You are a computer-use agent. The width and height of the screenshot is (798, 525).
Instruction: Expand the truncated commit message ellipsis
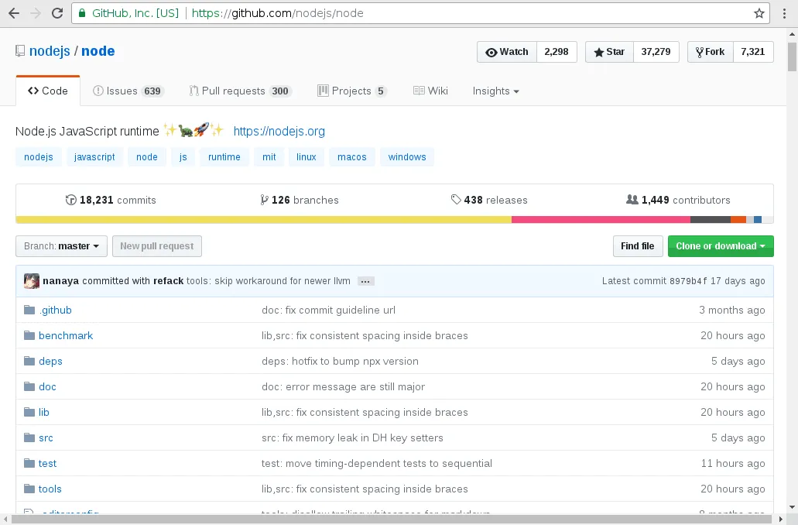coord(365,282)
